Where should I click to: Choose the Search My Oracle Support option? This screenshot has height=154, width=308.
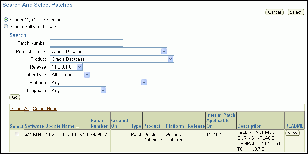tap(6, 20)
